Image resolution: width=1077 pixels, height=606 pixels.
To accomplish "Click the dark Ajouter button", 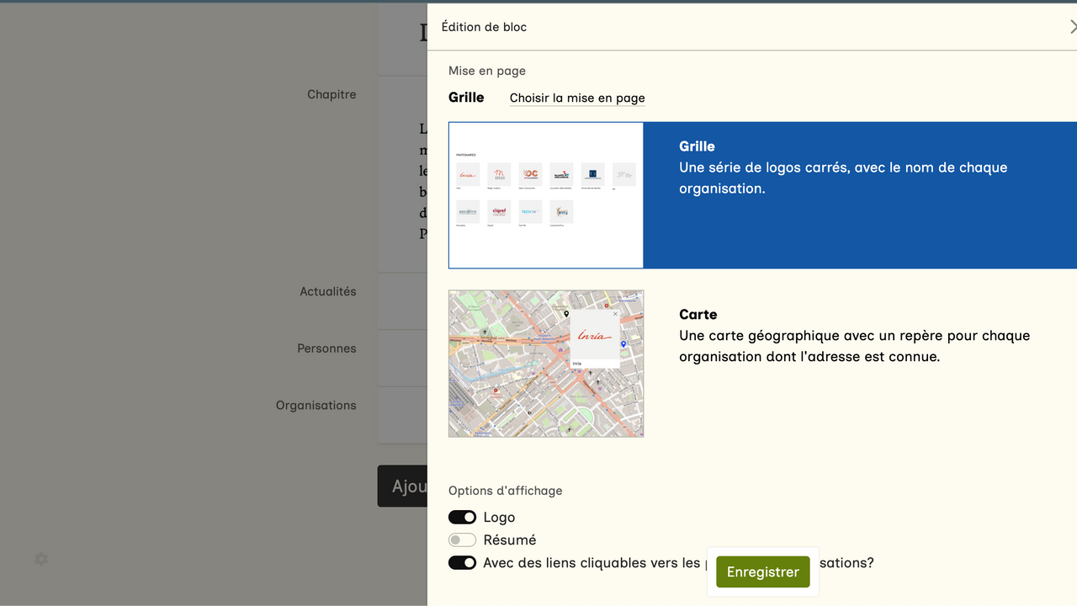I will [403, 486].
